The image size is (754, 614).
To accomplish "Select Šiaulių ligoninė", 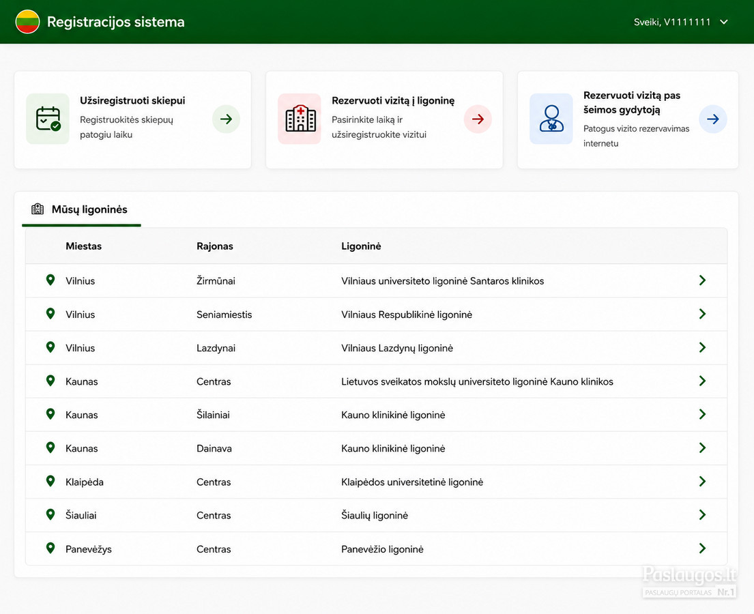I will [375, 516].
